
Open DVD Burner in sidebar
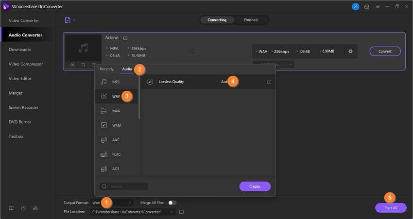click(x=20, y=122)
